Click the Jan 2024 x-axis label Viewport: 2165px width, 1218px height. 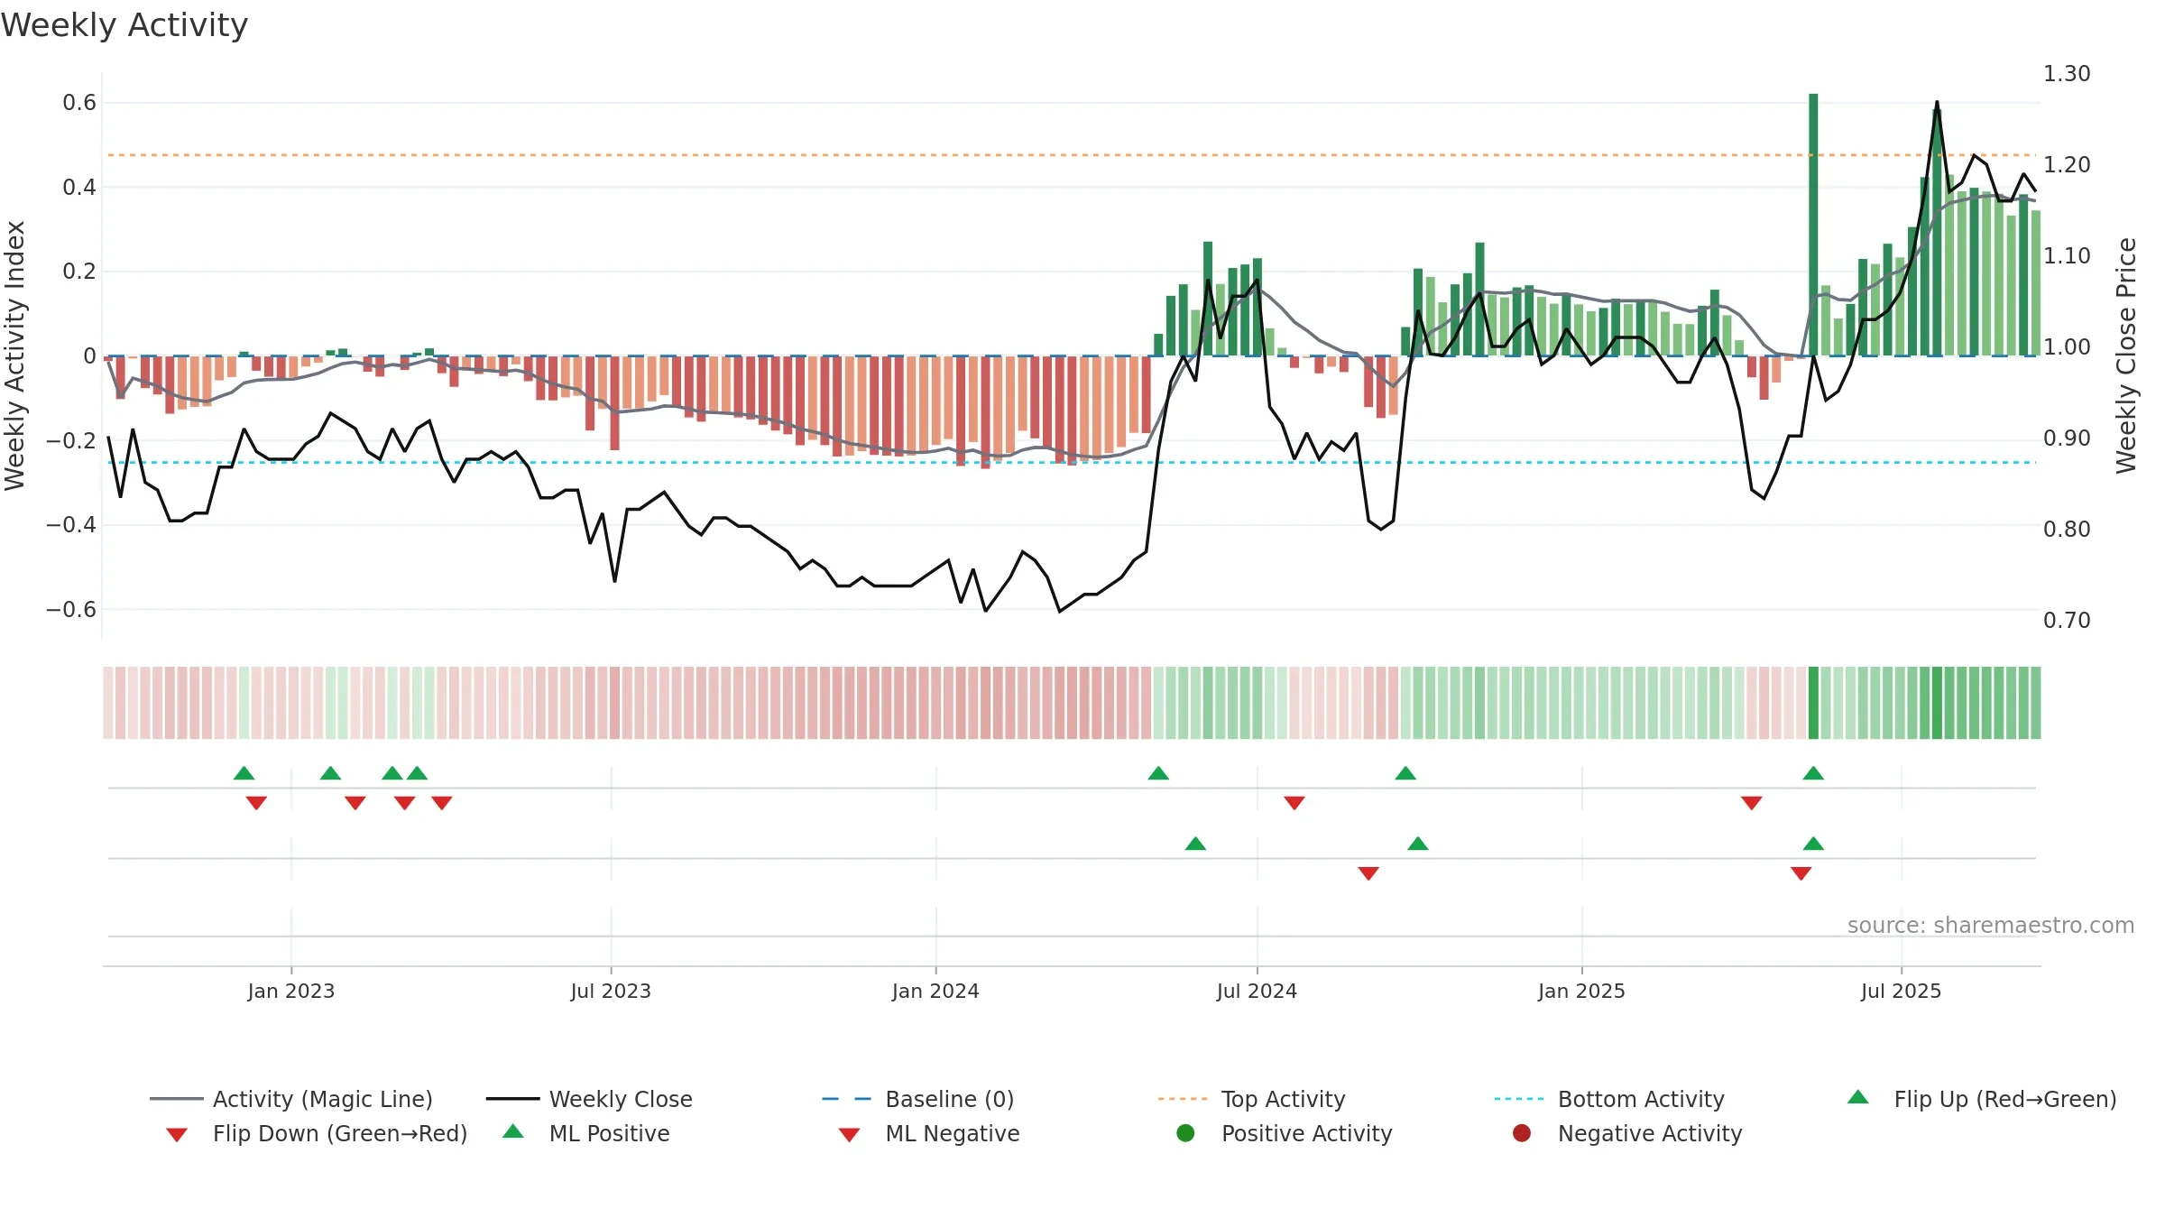(935, 992)
